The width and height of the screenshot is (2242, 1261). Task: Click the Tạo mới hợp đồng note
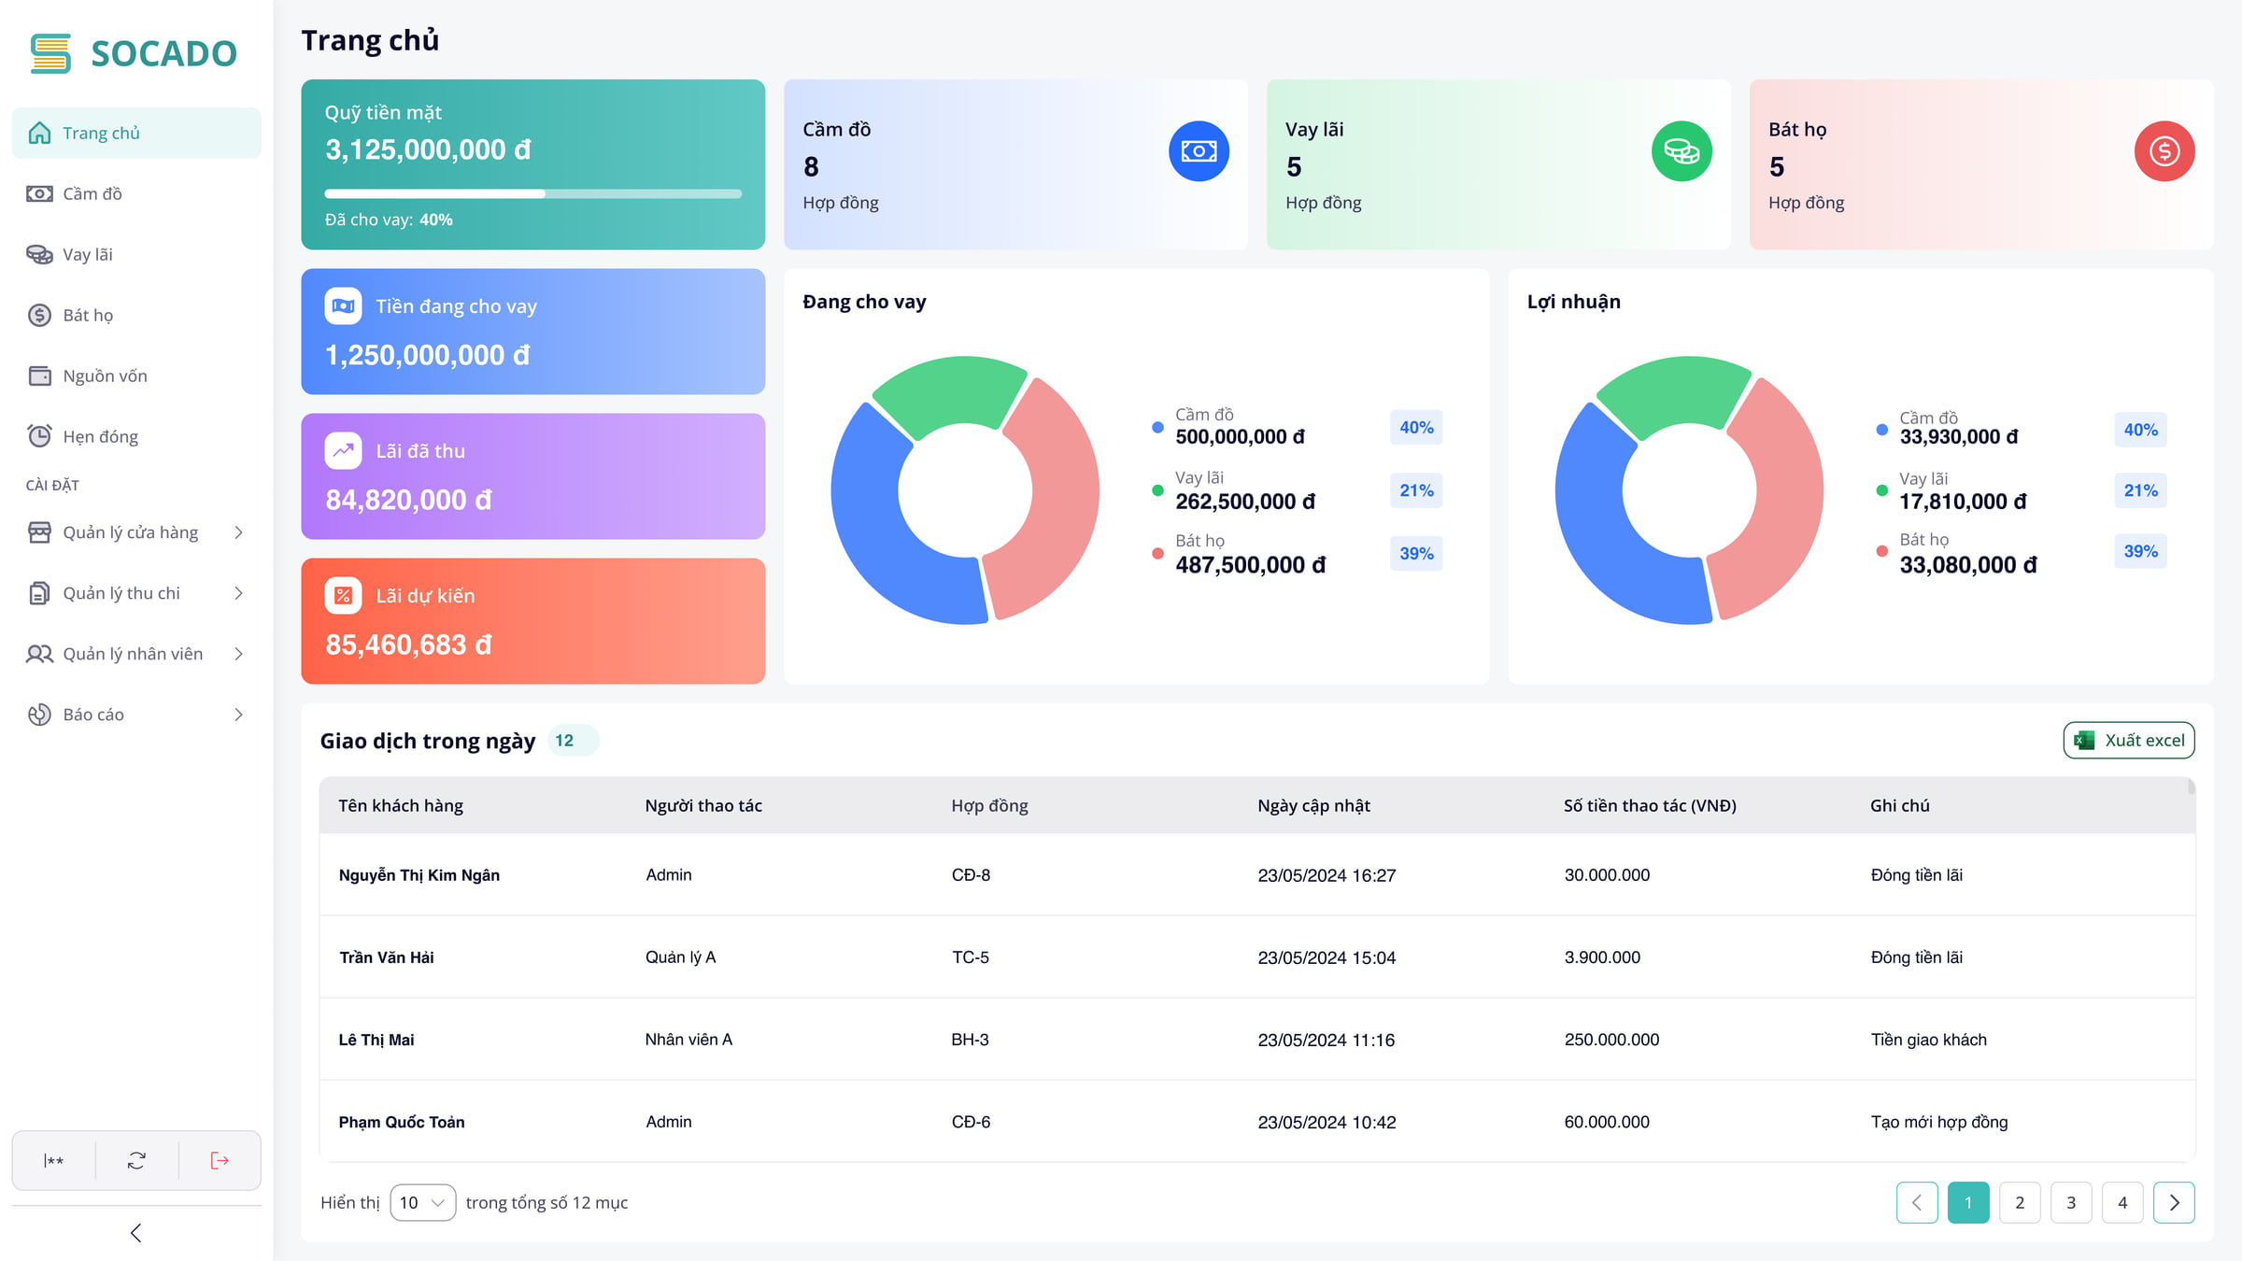click(1939, 1122)
